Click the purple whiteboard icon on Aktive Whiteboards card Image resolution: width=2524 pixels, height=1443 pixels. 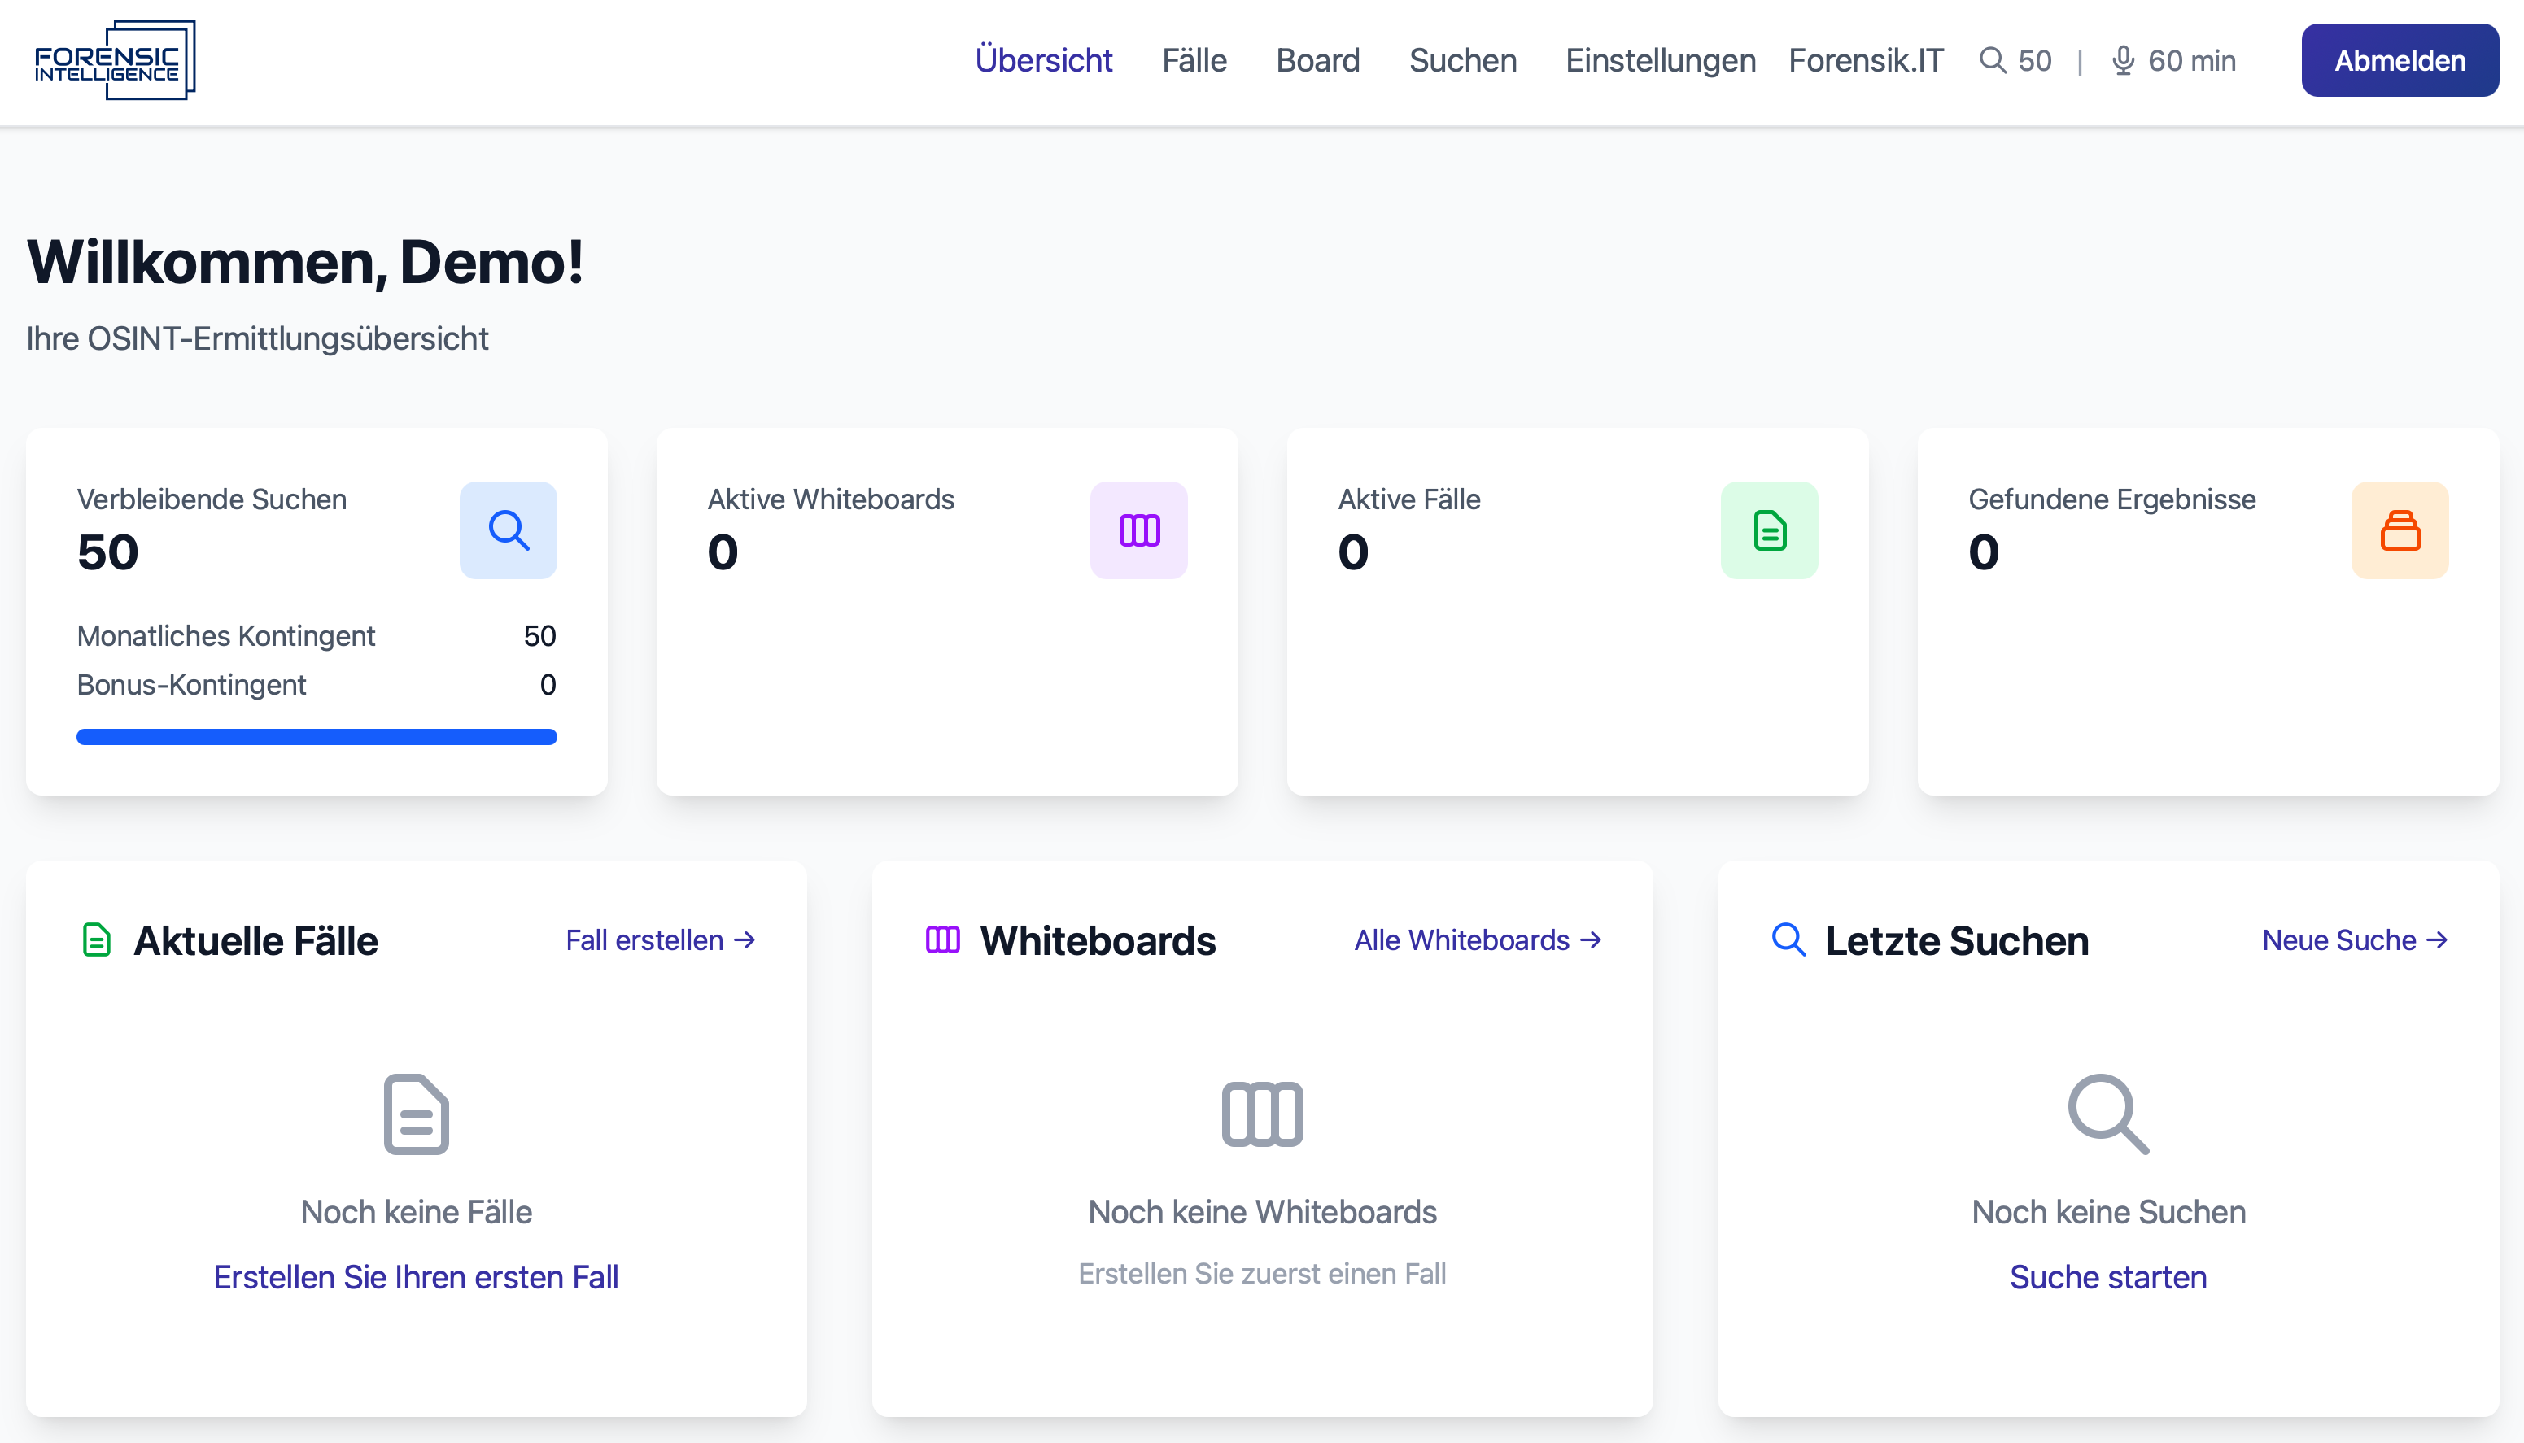point(1139,530)
